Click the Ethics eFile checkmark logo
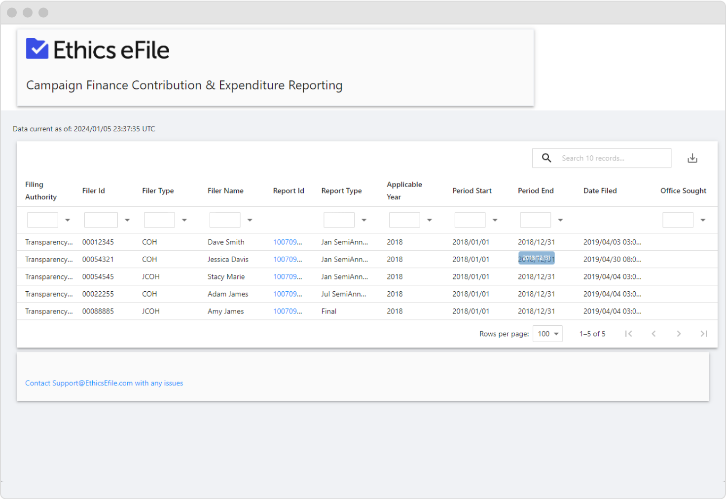This screenshot has width=726, height=499. (x=36, y=48)
